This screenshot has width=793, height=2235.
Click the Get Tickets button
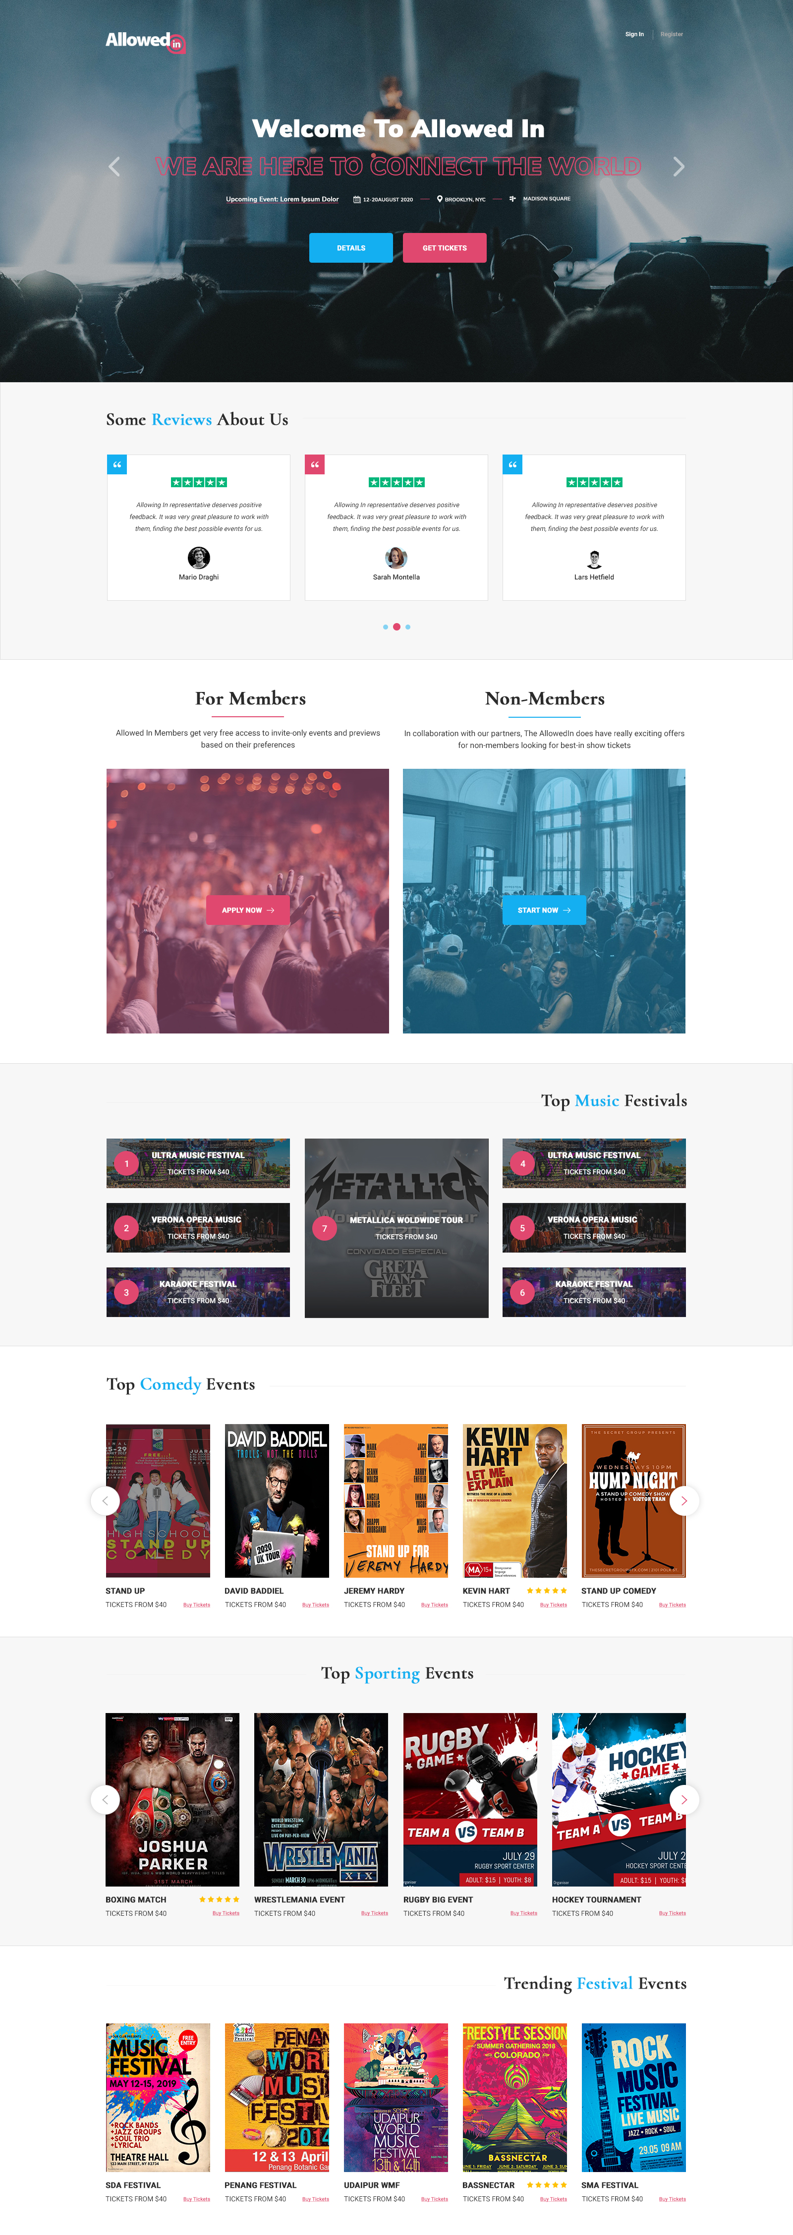pyautogui.click(x=444, y=248)
